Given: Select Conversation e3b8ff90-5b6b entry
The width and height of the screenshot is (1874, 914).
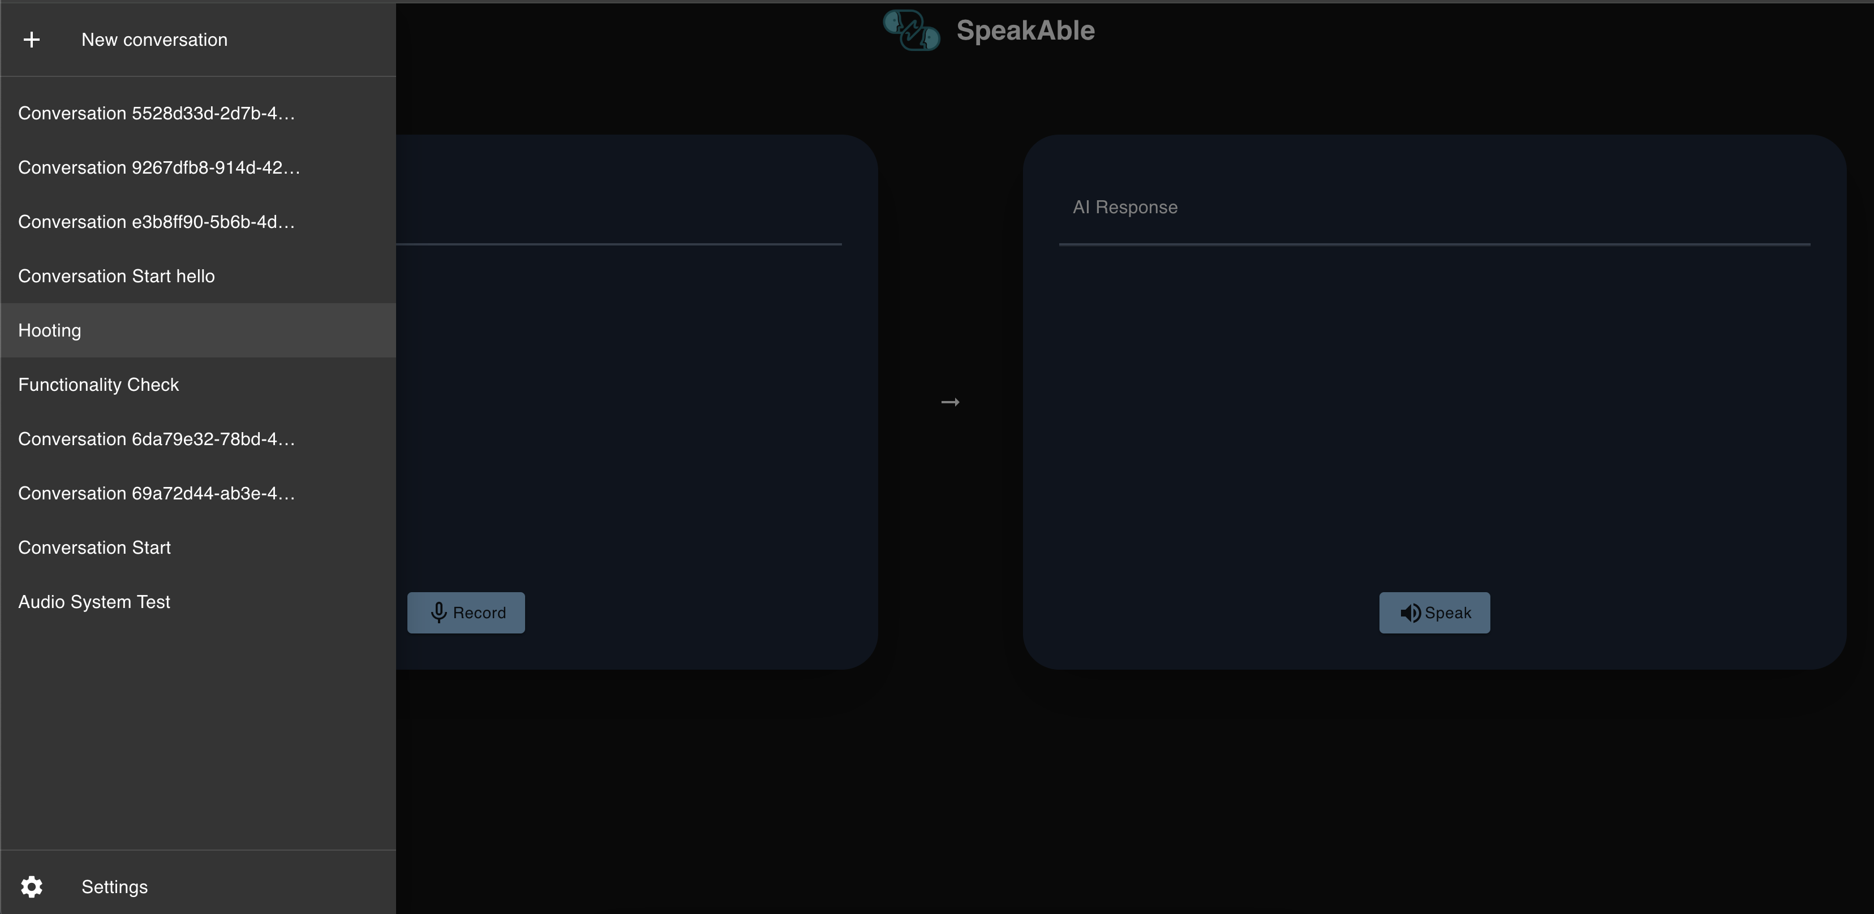Looking at the screenshot, I should [x=156, y=222].
